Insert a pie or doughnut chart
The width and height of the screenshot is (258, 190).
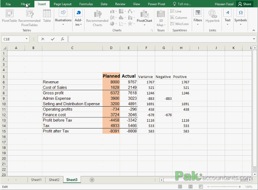point(113,24)
